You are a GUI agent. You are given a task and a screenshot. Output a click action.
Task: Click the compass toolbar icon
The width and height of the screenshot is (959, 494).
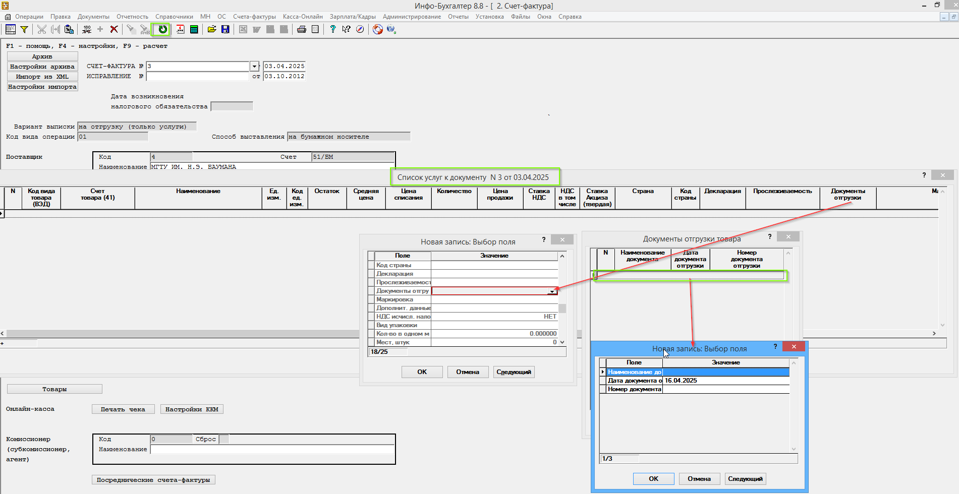point(360,29)
